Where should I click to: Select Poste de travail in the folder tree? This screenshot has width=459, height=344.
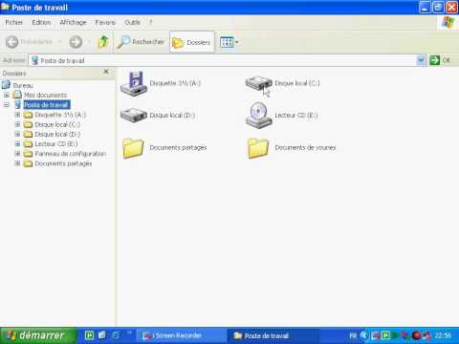(47, 104)
